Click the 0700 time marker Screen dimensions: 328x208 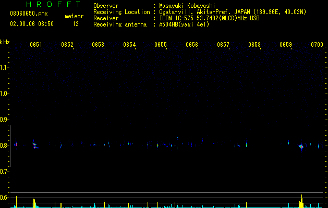(317, 45)
